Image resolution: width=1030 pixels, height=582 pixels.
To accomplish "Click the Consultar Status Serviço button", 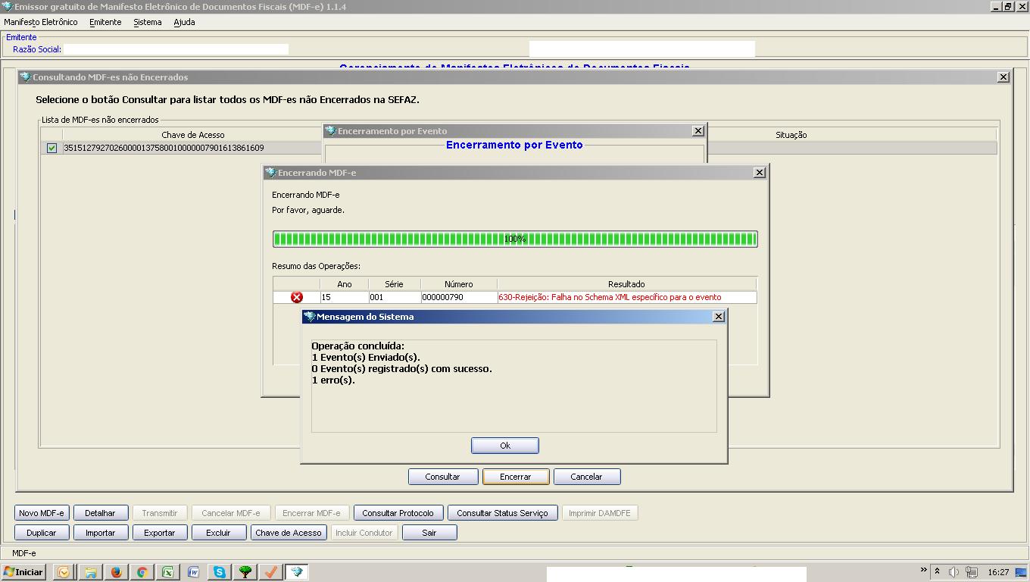I will click(502, 513).
